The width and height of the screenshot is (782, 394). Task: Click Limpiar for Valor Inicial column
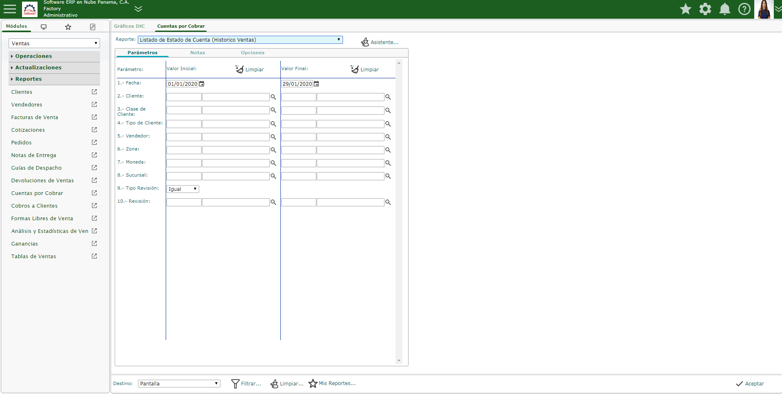(x=250, y=69)
